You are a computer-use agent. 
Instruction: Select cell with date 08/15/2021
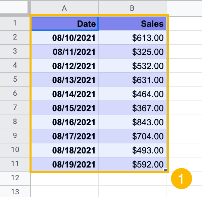pyautogui.click(x=65, y=108)
